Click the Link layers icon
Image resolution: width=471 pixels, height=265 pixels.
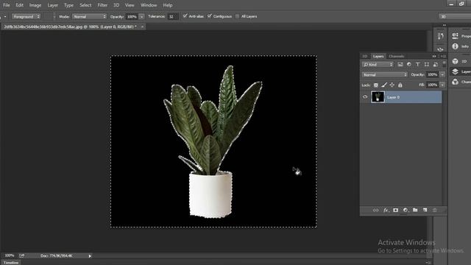pos(376,211)
